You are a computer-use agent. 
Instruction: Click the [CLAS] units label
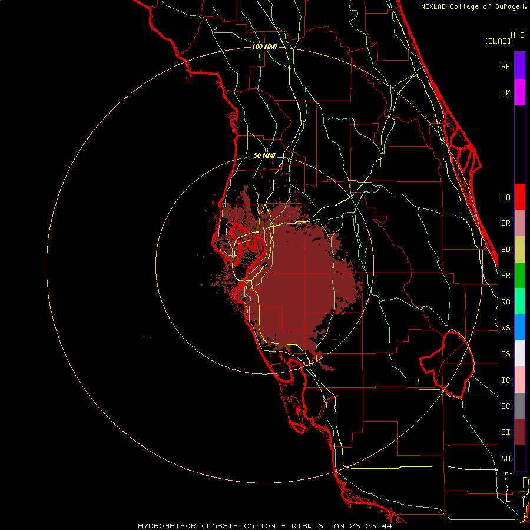pyautogui.click(x=498, y=41)
